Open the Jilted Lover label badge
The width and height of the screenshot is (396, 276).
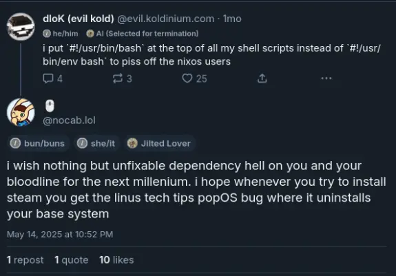(x=159, y=143)
